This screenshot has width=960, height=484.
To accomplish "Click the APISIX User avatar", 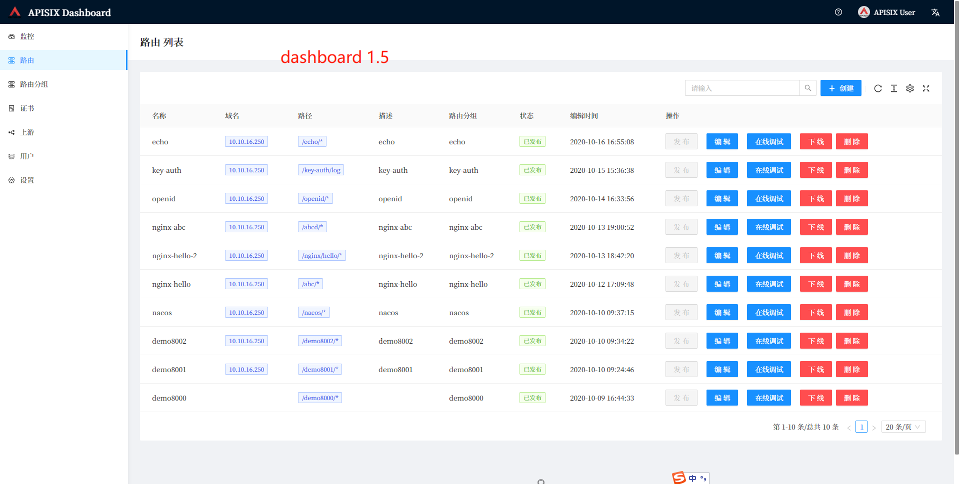I will (x=863, y=12).
